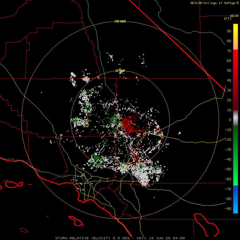Select the "0" value on velocity scale
240x240 pixels.
230,120
